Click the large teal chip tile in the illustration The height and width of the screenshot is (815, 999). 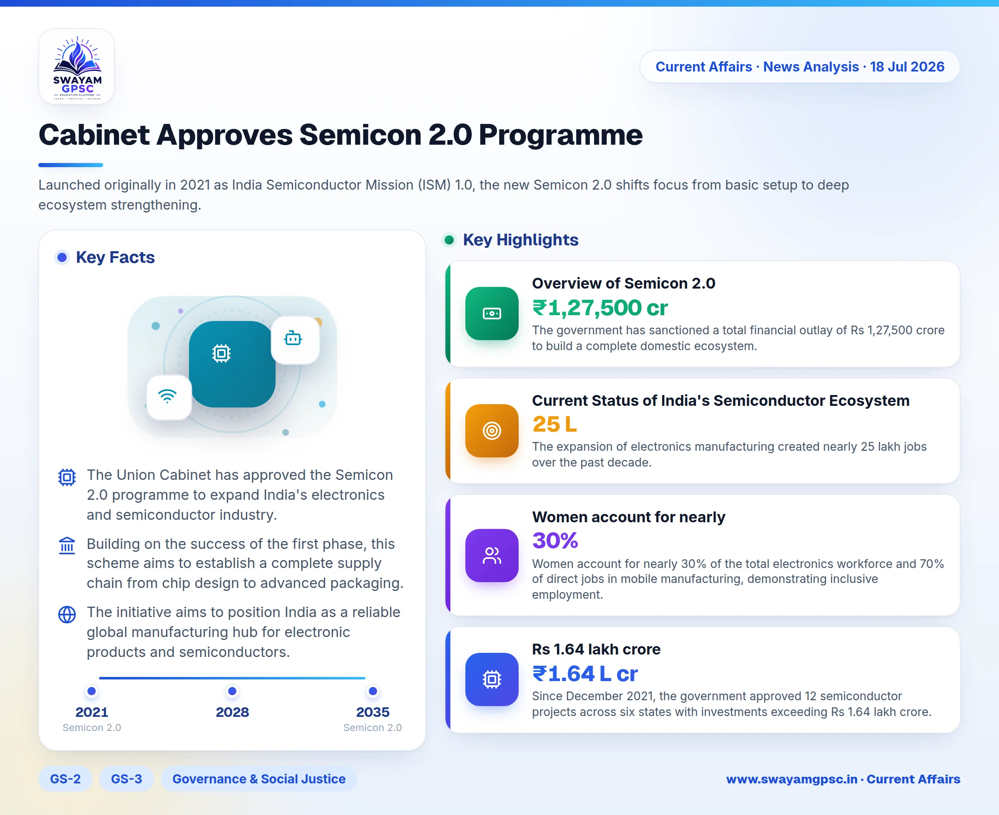tap(232, 364)
